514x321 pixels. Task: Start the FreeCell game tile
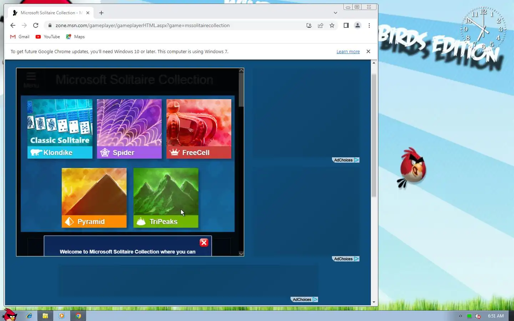[x=199, y=129]
